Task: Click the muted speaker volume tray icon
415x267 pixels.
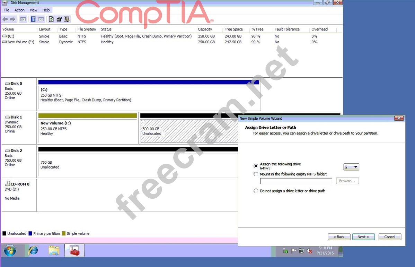Action: click(x=309, y=251)
